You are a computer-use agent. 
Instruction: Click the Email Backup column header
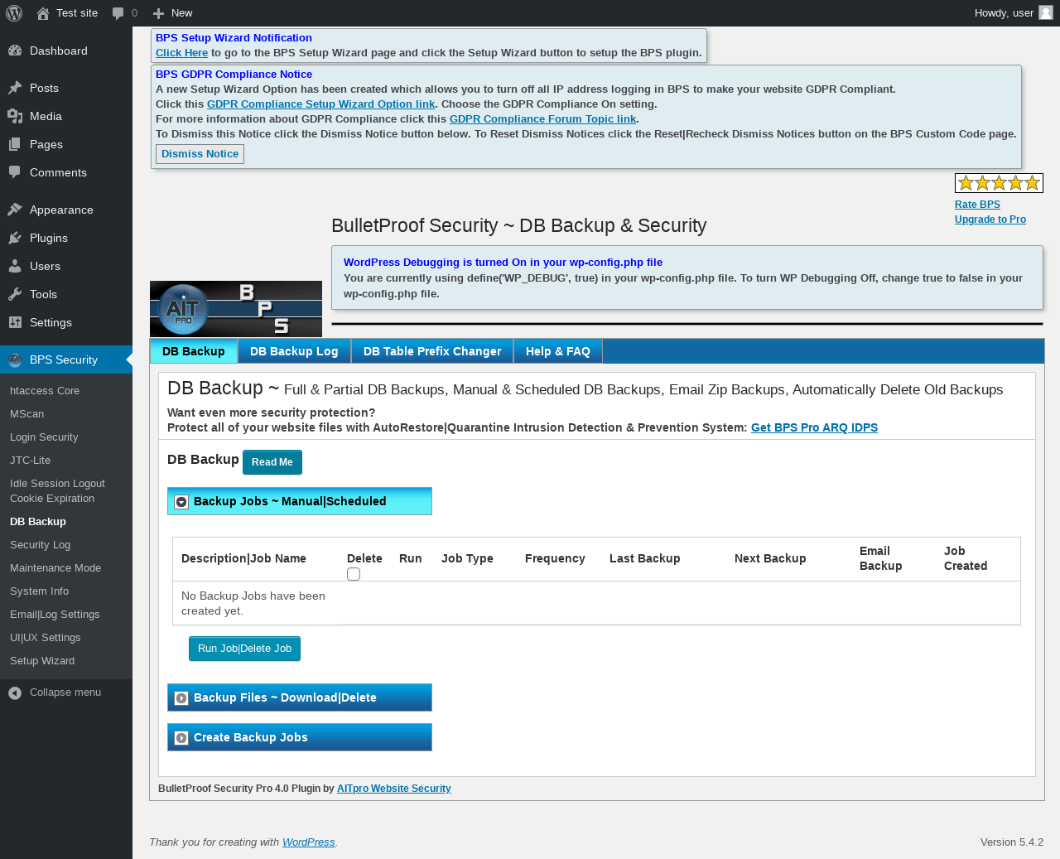coord(880,558)
